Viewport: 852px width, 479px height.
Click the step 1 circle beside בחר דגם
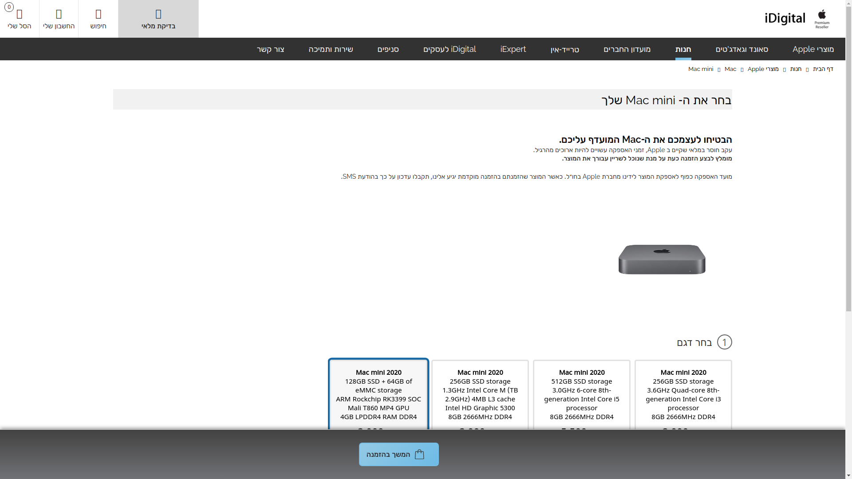(x=725, y=342)
